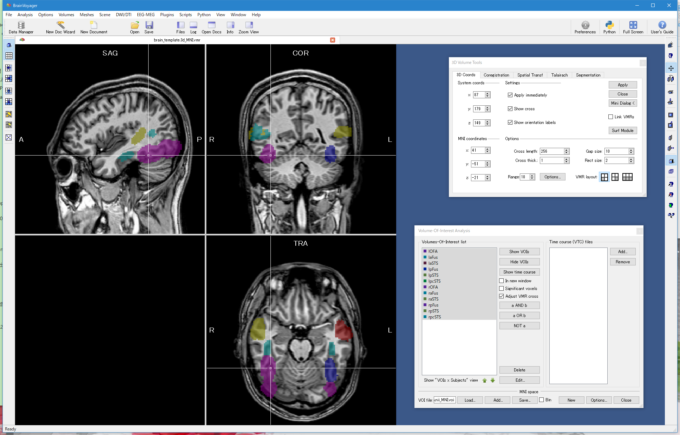The height and width of the screenshot is (435, 680).
Task: Select raSTS entry in VOI list
Action: pos(459,299)
